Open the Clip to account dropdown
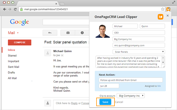Viewport: 177px width, 110px height. coord(131,96)
